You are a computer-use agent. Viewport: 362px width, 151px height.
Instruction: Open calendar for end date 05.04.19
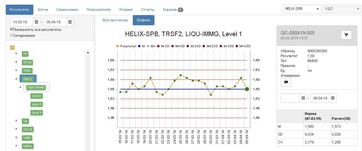pyautogui.click(x=70, y=21)
